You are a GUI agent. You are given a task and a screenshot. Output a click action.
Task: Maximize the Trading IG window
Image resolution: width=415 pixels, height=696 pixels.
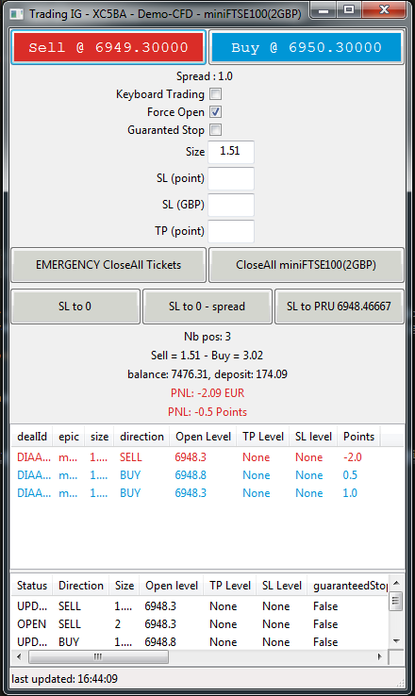[x=349, y=10]
